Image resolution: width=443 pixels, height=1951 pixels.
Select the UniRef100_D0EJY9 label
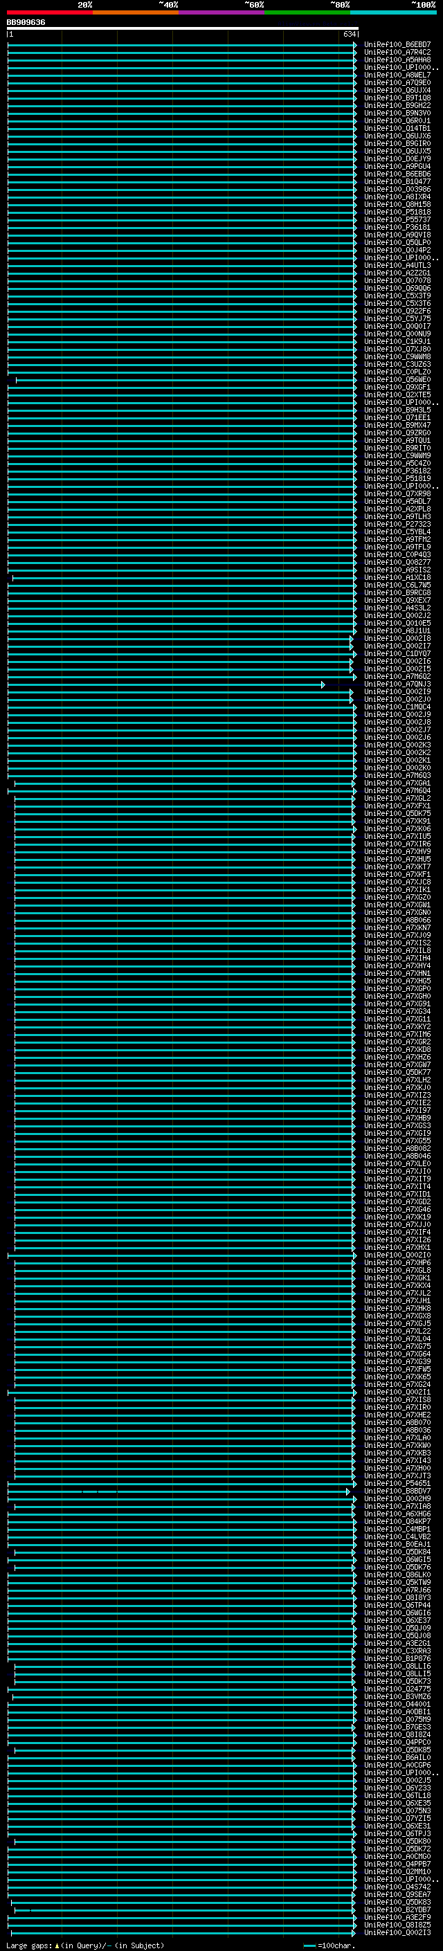397,159
